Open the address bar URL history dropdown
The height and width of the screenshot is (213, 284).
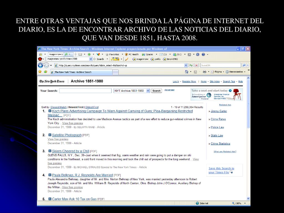coord(186,65)
